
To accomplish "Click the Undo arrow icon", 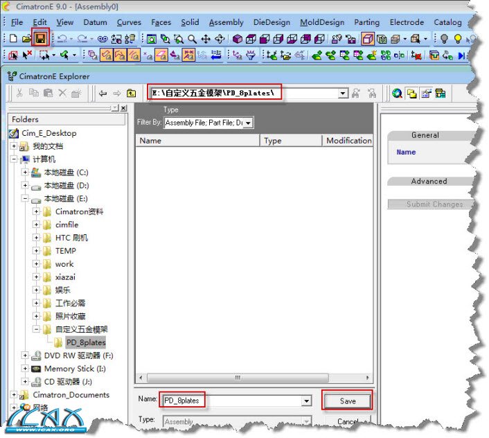I will tap(62, 39).
